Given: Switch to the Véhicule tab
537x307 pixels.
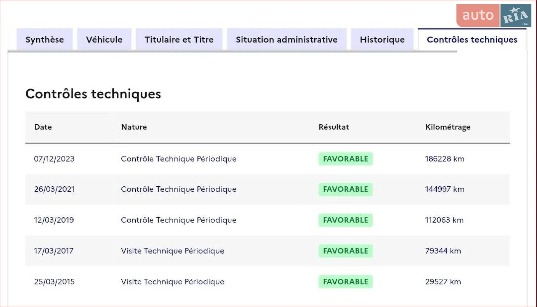Looking at the screenshot, I should click(x=104, y=39).
